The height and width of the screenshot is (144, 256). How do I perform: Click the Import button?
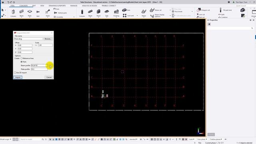(18, 77)
